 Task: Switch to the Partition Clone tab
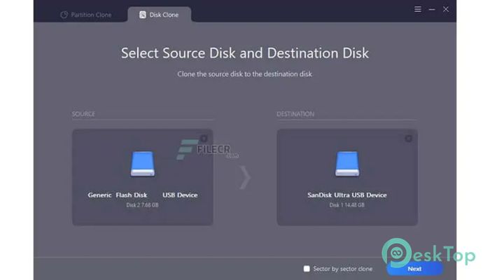click(86, 15)
